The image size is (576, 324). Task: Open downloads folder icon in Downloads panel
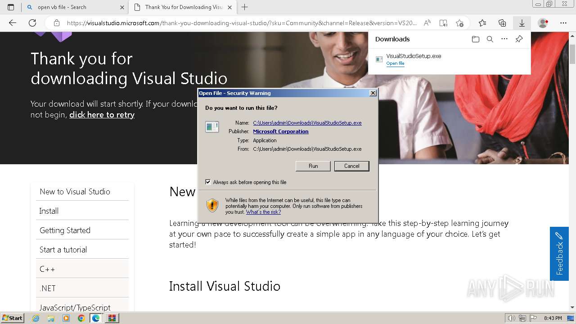point(476,39)
